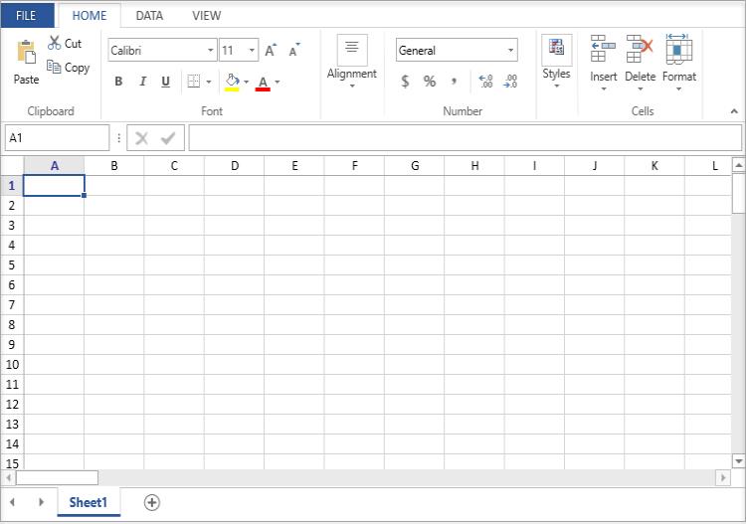This screenshot has height=524, width=746.
Task: Apply yellow fill color with paint bucket
Action: click(232, 82)
